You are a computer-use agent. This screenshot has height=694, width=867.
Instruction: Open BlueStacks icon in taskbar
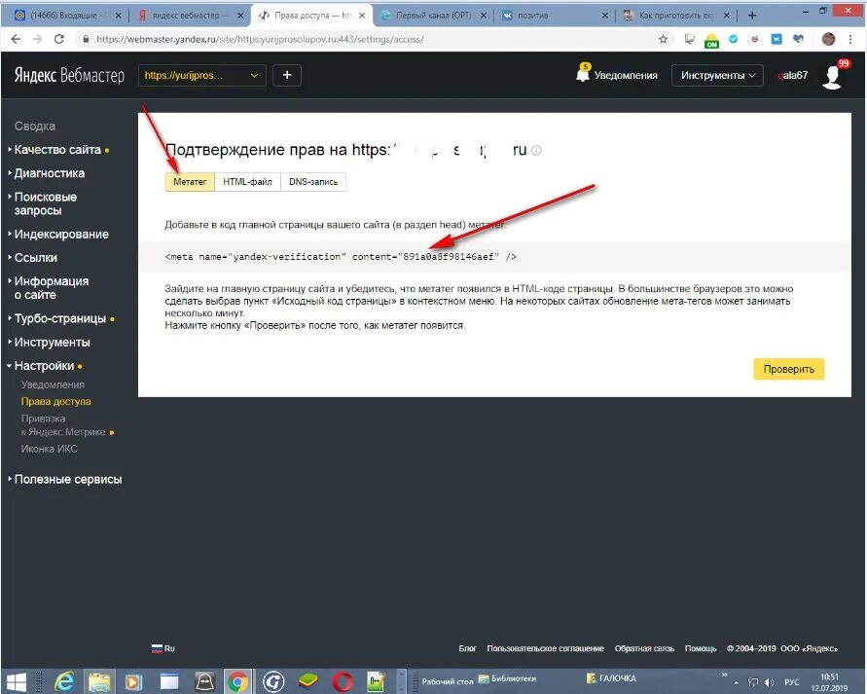tap(308, 682)
